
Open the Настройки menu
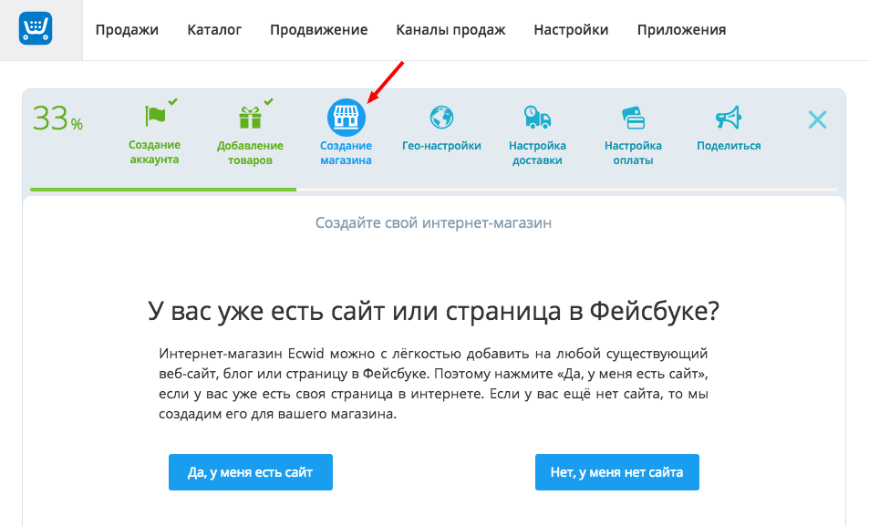click(571, 30)
